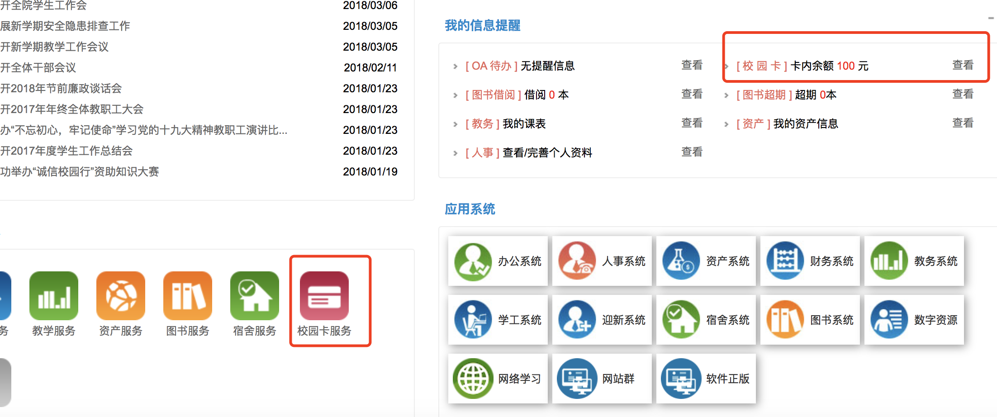Open the 校园卡服务 campus card icon
Image resolution: width=997 pixels, height=417 pixels.
pyautogui.click(x=324, y=296)
